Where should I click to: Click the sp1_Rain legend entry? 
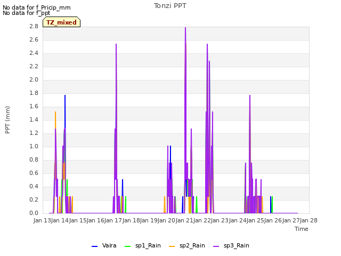(x=143, y=245)
